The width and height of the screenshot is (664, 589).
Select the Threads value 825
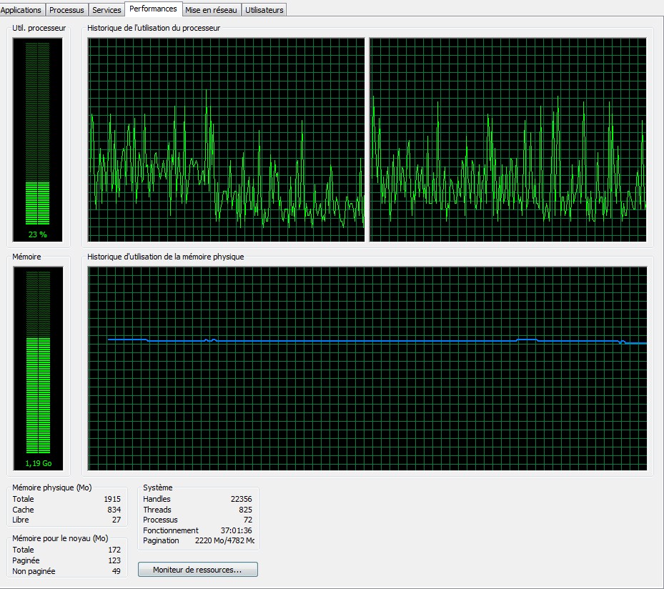(245, 510)
